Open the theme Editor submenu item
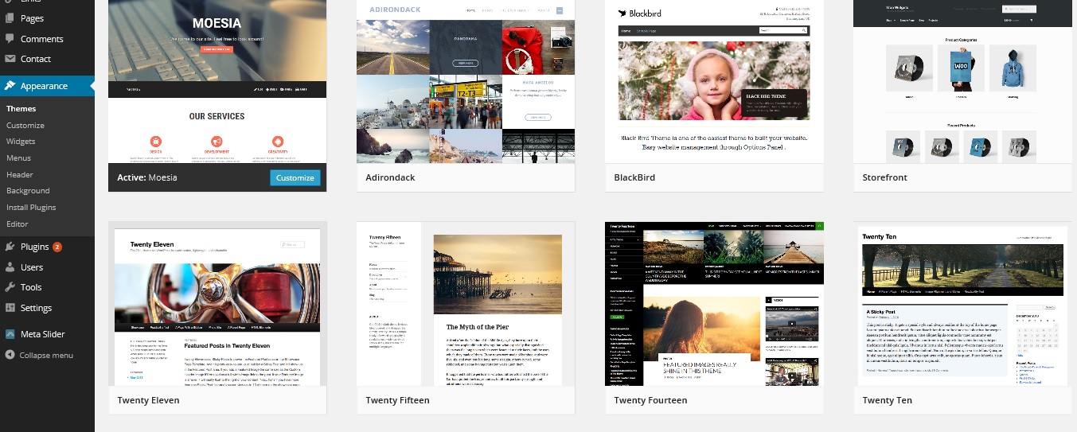 click(18, 224)
